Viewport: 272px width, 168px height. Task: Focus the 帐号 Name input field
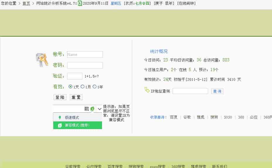[85, 54]
